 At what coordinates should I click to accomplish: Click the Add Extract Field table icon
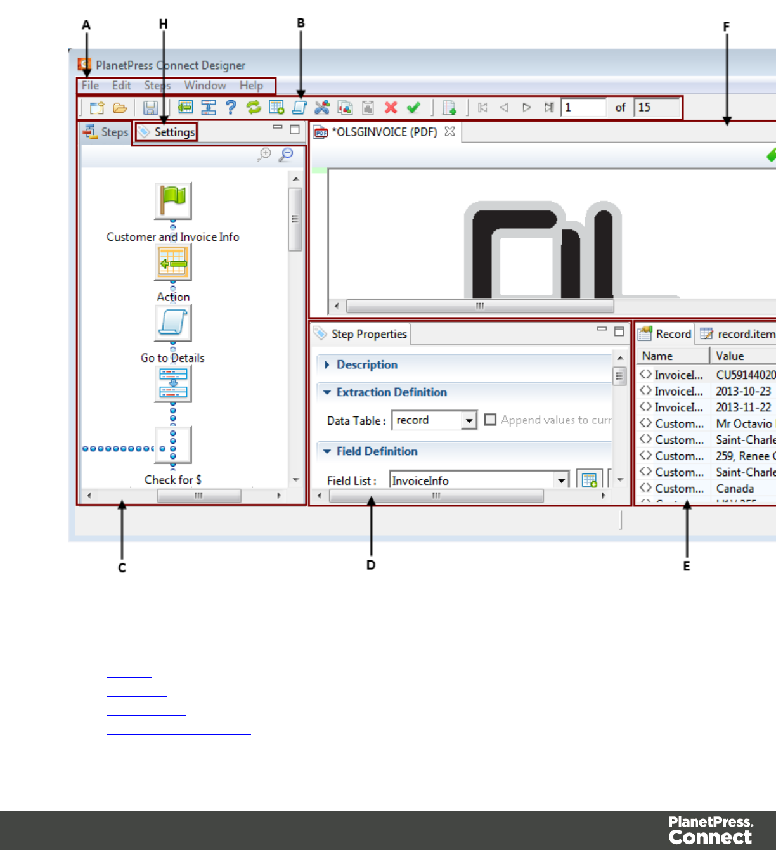pyautogui.click(x=276, y=107)
